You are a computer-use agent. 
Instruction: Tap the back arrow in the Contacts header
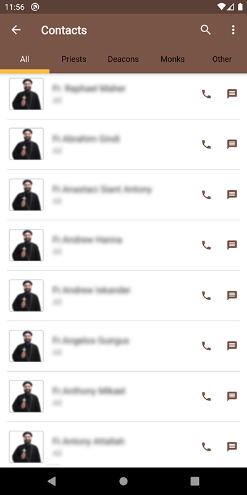(16, 30)
